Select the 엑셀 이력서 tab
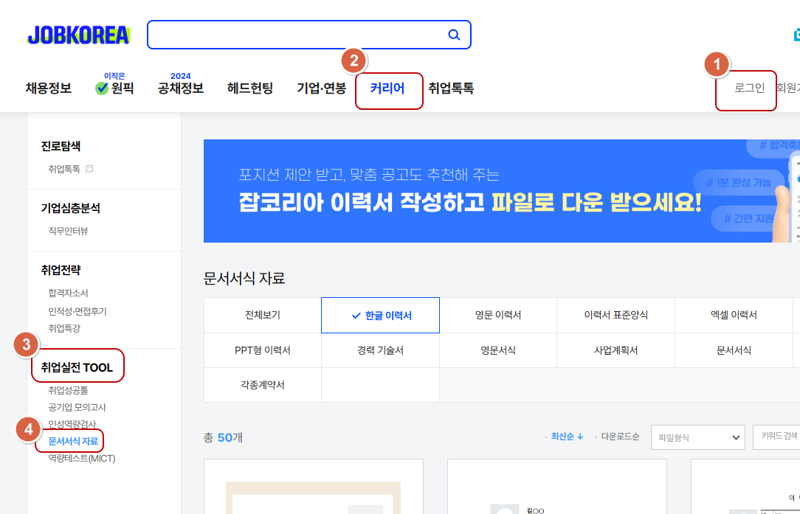 [734, 315]
